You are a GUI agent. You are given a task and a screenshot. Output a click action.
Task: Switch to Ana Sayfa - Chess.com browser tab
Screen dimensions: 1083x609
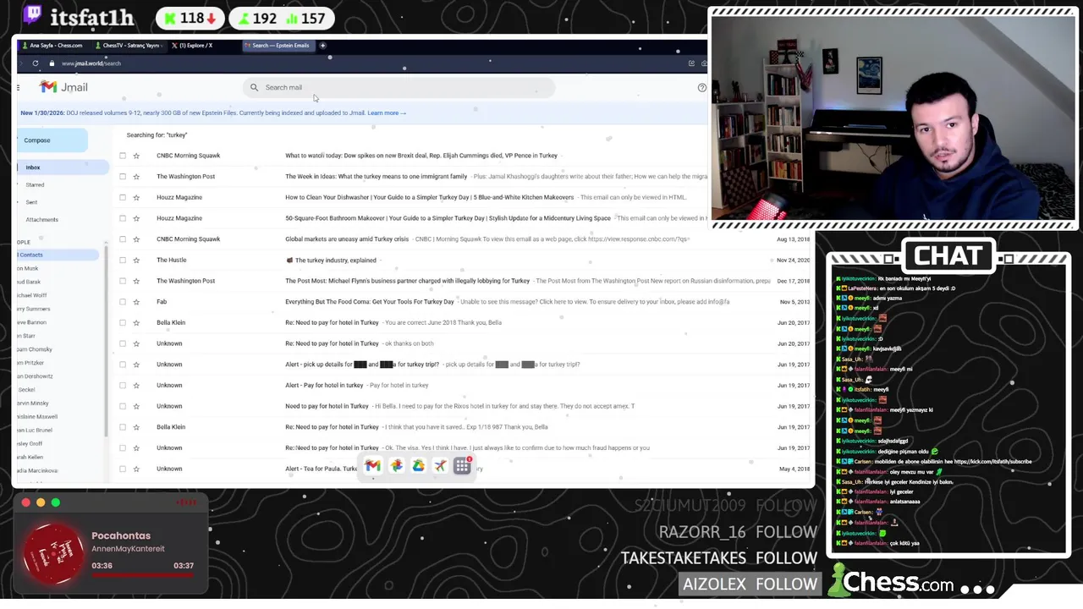click(x=54, y=46)
